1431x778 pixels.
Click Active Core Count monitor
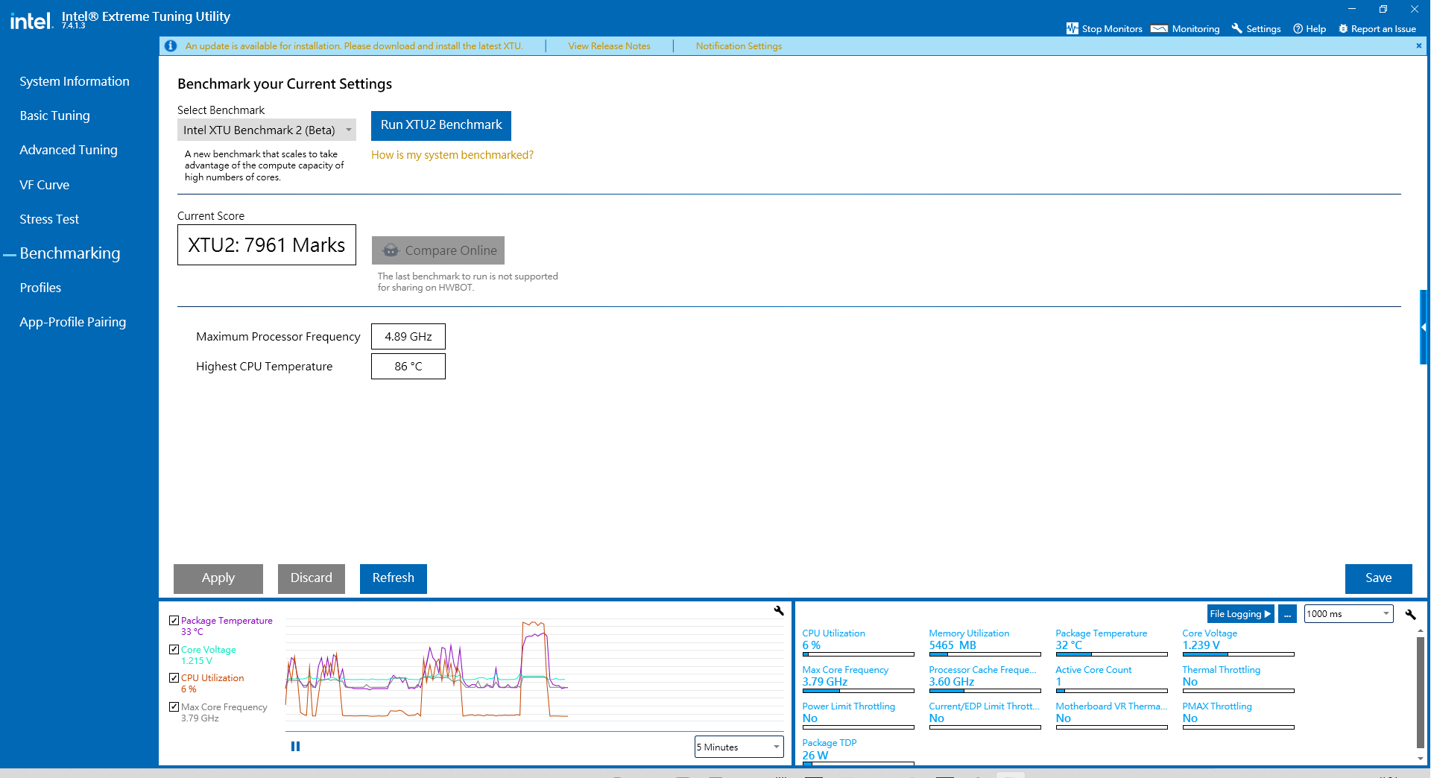coord(1111,677)
